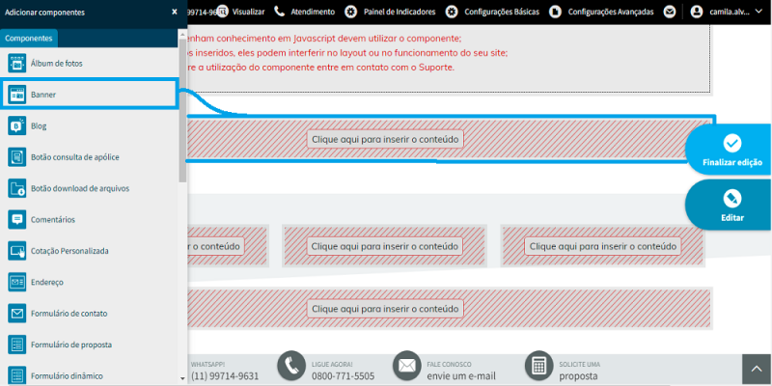Click the Ligue agora phone circle icon

[x=291, y=366]
